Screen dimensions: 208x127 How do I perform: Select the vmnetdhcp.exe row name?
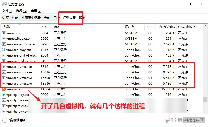point(18,39)
